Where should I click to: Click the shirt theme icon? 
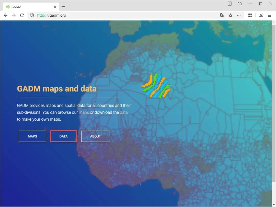[x=240, y=4]
